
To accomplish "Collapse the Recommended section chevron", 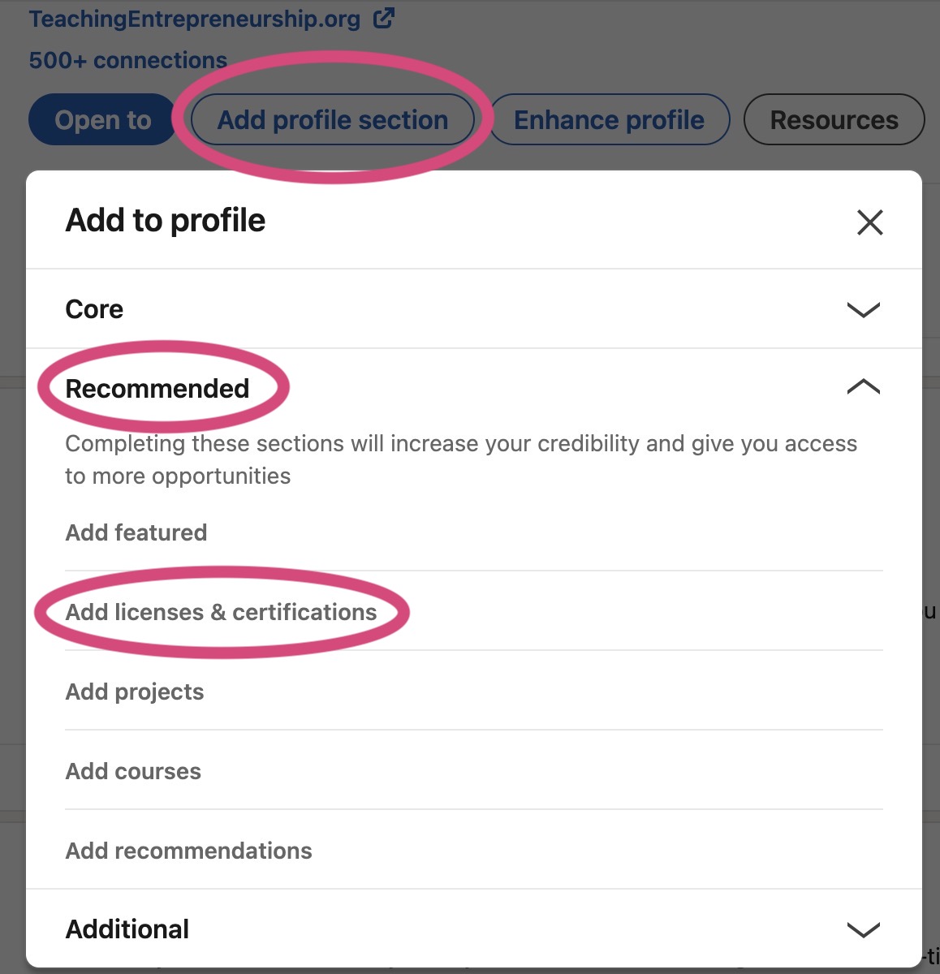I will pos(863,387).
